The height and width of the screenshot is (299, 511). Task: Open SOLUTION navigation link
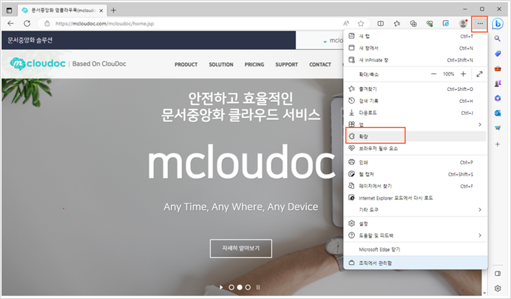pos(221,64)
